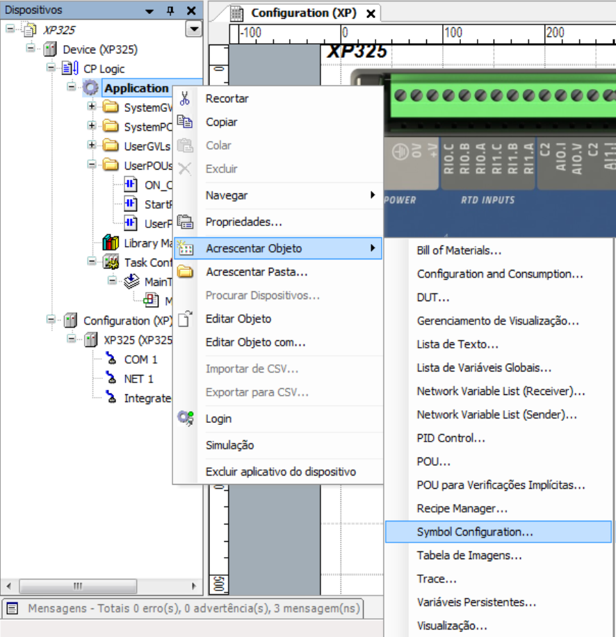Image resolution: width=616 pixels, height=637 pixels.
Task: Collapse the UserPOUs folder
Action: point(92,165)
